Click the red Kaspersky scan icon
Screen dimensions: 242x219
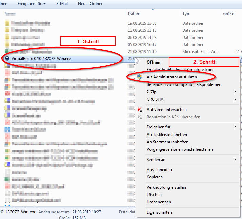140,109
